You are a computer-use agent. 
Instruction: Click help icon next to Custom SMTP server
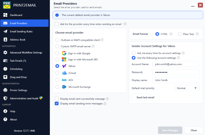(93, 46)
